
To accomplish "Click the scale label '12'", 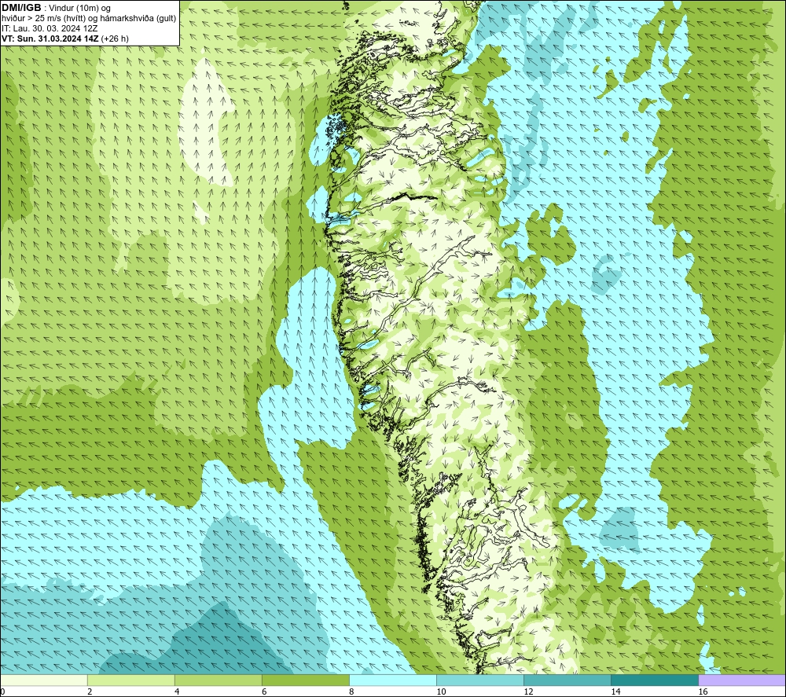I will pyautogui.click(x=528, y=691).
